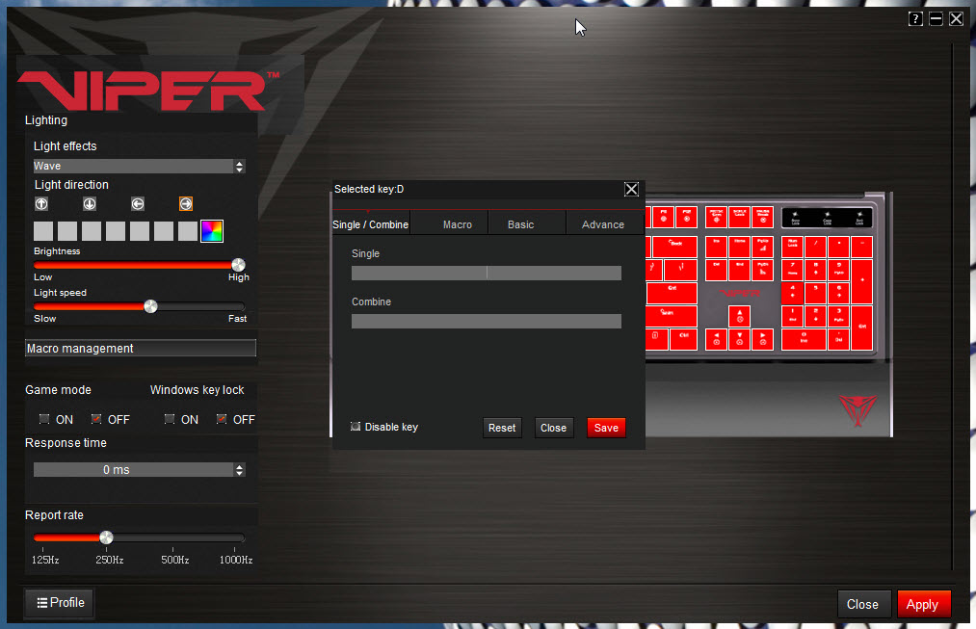Set light direction to up
Image resolution: width=976 pixels, height=629 pixels.
coord(41,203)
